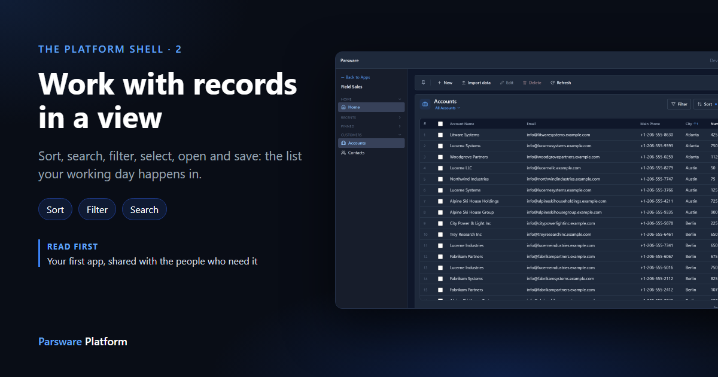
Task: Open the Woodgrove Partners account name
Action: point(468,157)
